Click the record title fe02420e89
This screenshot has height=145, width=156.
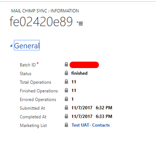point(41,21)
